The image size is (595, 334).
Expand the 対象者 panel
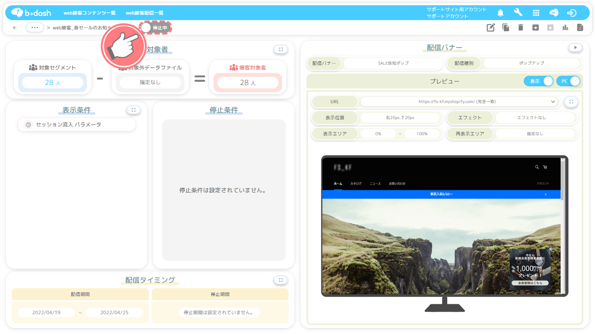pos(281,49)
